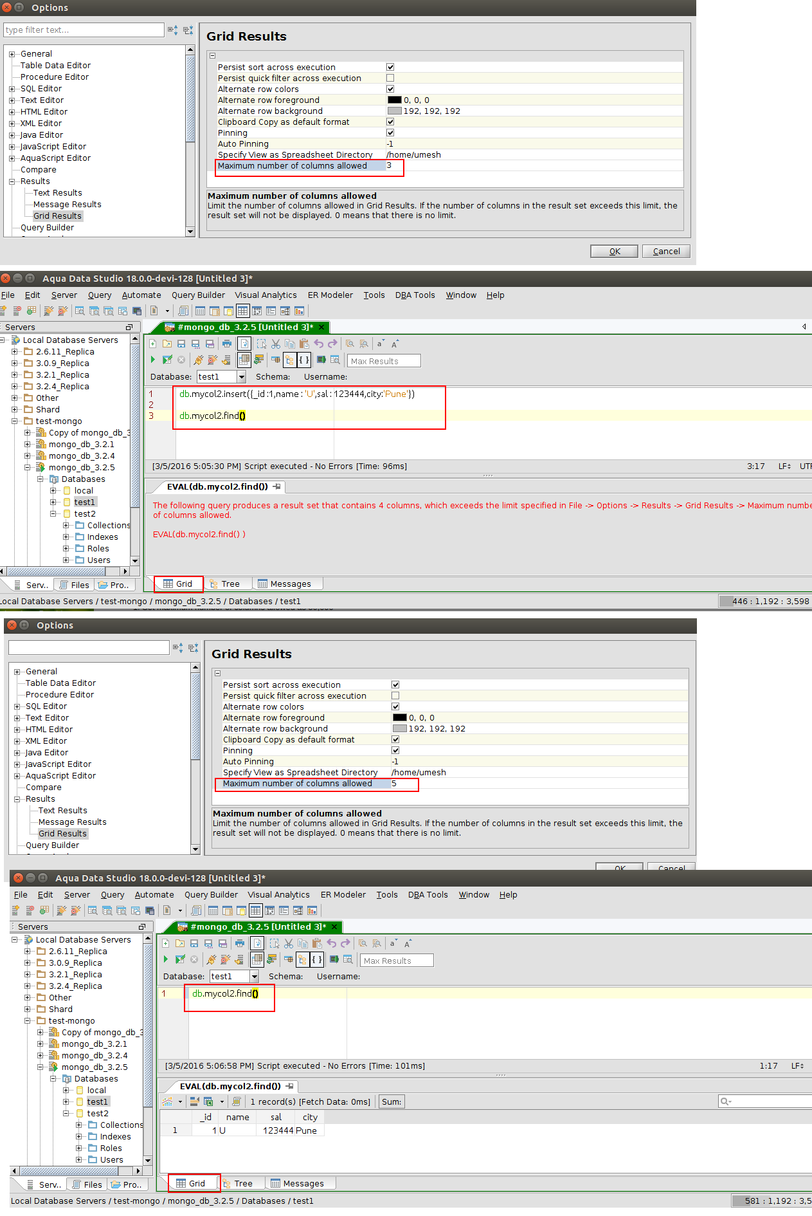Click Save icon in upper Aqua Data Studio editor toolbar
The image size is (812, 1216).
(x=181, y=344)
